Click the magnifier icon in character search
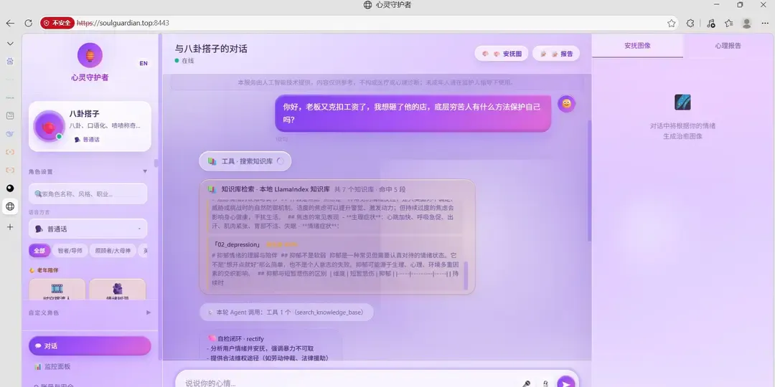 [x=38, y=194]
